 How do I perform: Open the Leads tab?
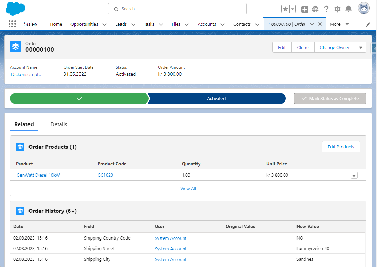point(121,24)
